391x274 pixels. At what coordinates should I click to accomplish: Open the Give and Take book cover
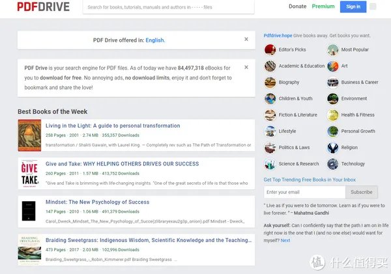click(28, 173)
